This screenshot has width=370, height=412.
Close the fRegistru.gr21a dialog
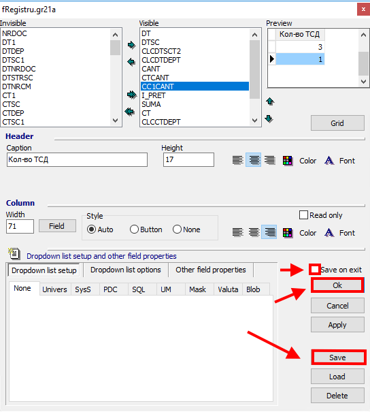click(363, 10)
